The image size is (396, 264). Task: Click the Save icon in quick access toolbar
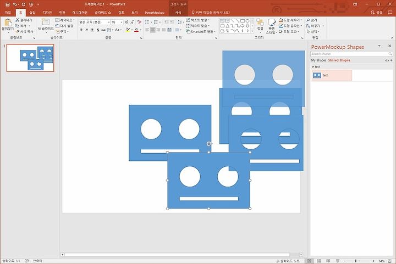(8, 4)
